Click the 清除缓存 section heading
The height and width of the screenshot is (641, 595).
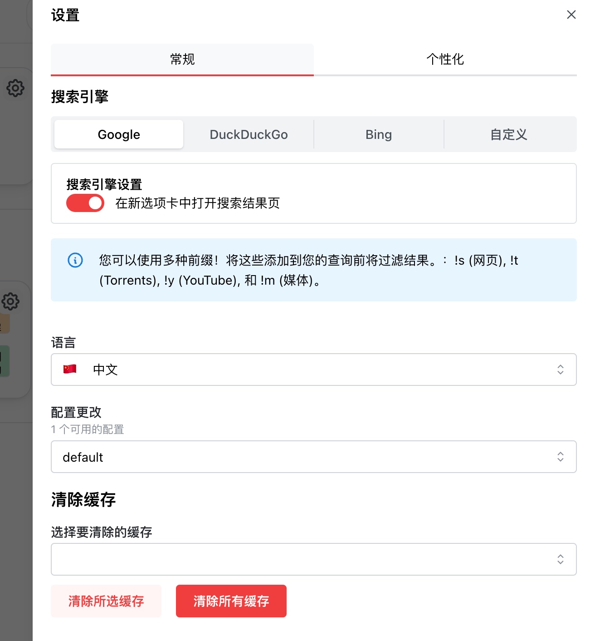tap(83, 499)
